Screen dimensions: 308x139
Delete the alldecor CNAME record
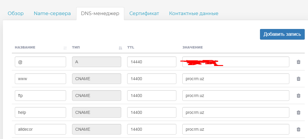[x=299, y=130]
